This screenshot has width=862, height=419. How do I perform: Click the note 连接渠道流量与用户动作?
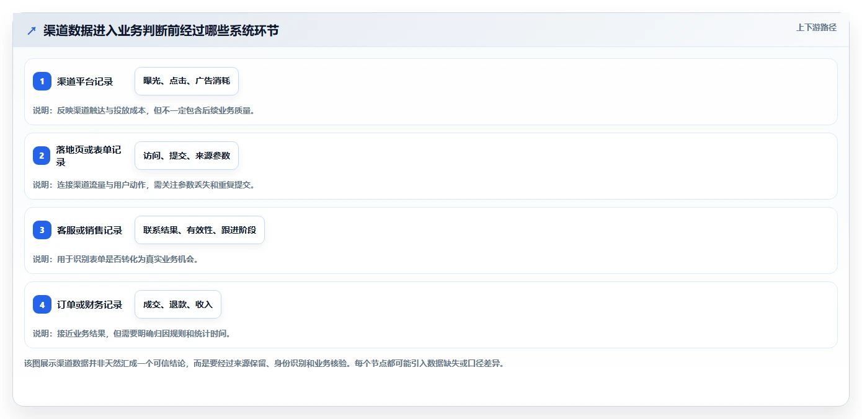[144, 185]
